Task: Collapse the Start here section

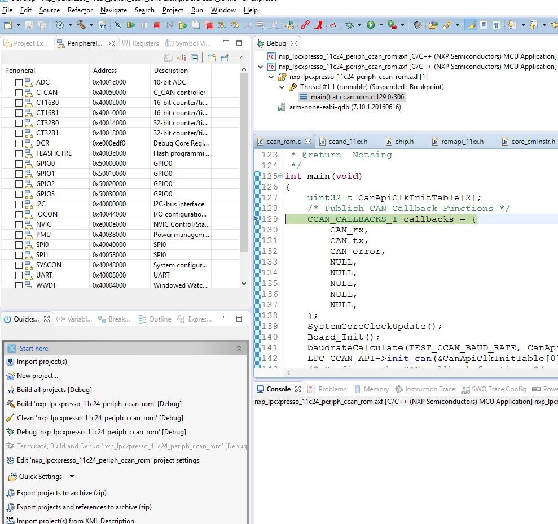Action: pos(239,349)
